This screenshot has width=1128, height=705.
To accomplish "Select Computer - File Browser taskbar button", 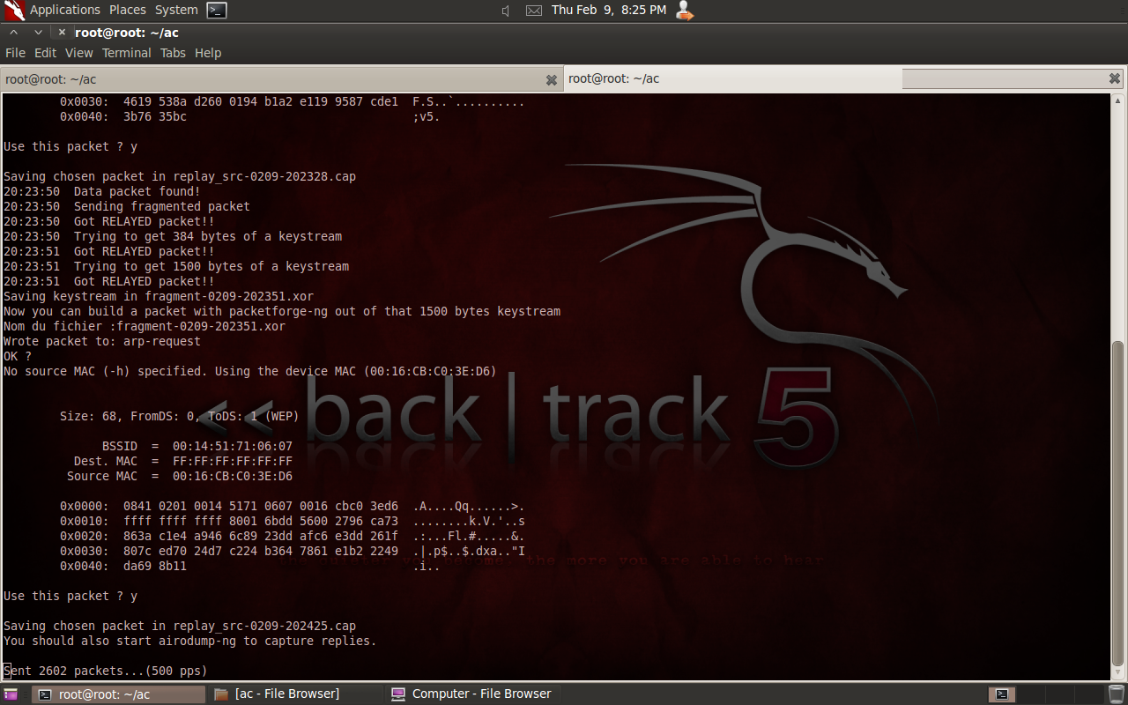I will point(474,694).
